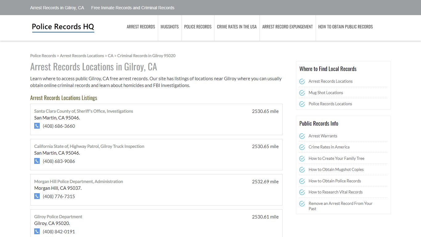Open the Gilroy Police Department listing
Image resolution: width=421 pixels, height=237 pixels.
58,217
